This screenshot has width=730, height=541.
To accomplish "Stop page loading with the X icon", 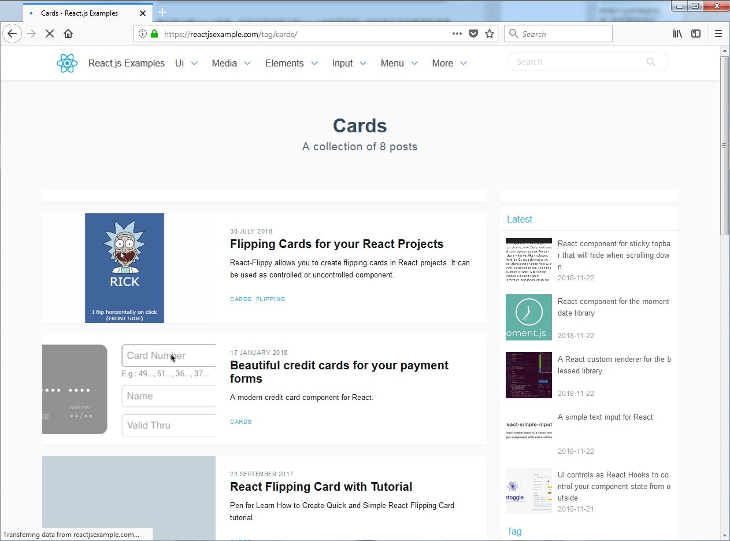I will (50, 34).
